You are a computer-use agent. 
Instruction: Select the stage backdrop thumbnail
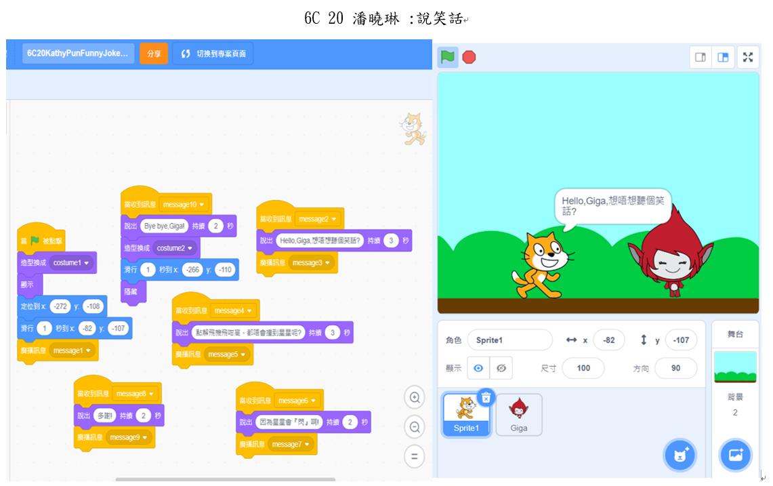tap(735, 367)
